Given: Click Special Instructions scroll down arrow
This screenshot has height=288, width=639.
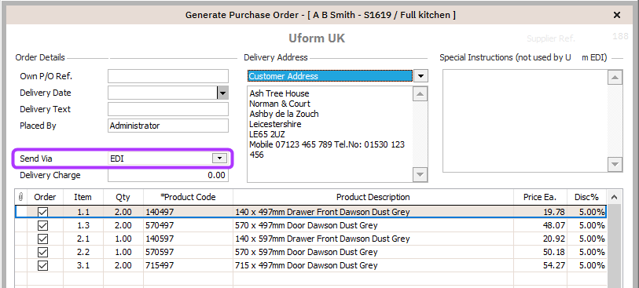Looking at the screenshot, I should [615, 164].
